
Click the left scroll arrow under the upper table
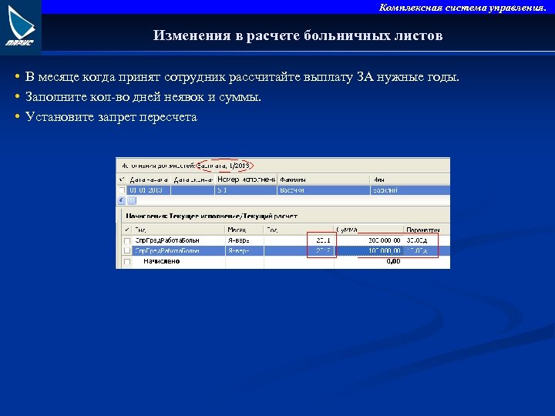click(122, 200)
